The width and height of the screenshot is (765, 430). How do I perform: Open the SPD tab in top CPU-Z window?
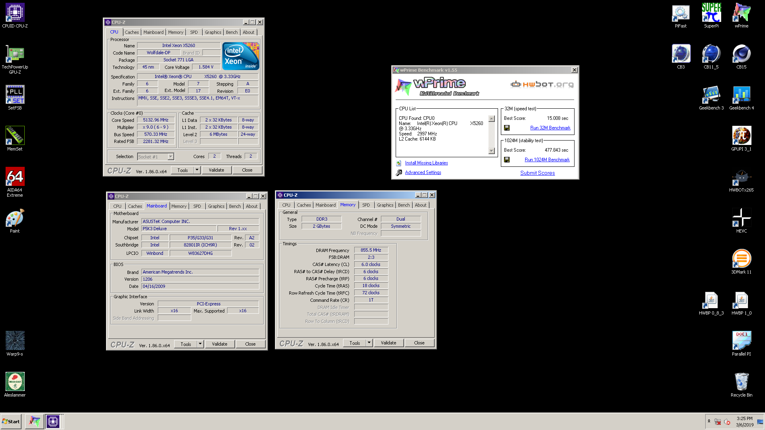click(x=194, y=32)
